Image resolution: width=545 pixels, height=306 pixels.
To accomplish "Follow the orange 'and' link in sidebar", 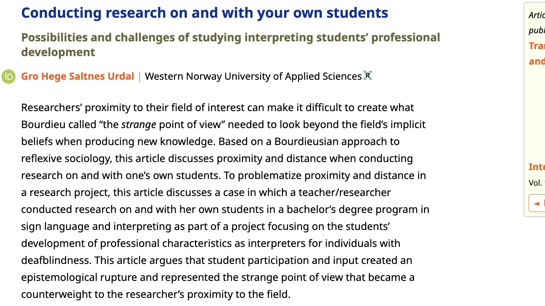I will point(537,61).
